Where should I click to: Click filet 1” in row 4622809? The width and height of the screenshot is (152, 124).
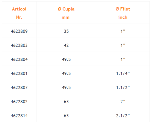[x=123, y=31]
